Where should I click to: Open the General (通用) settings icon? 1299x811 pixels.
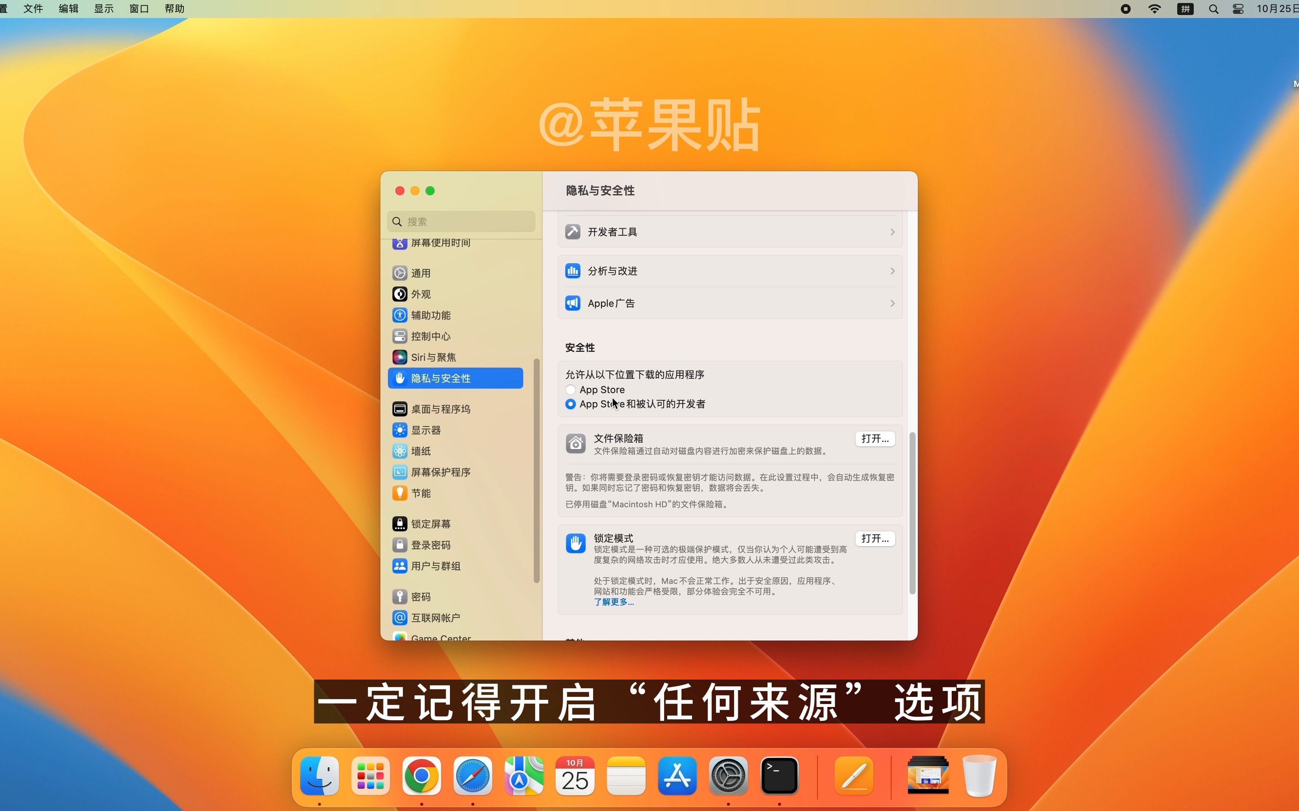(x=400, y=273)
